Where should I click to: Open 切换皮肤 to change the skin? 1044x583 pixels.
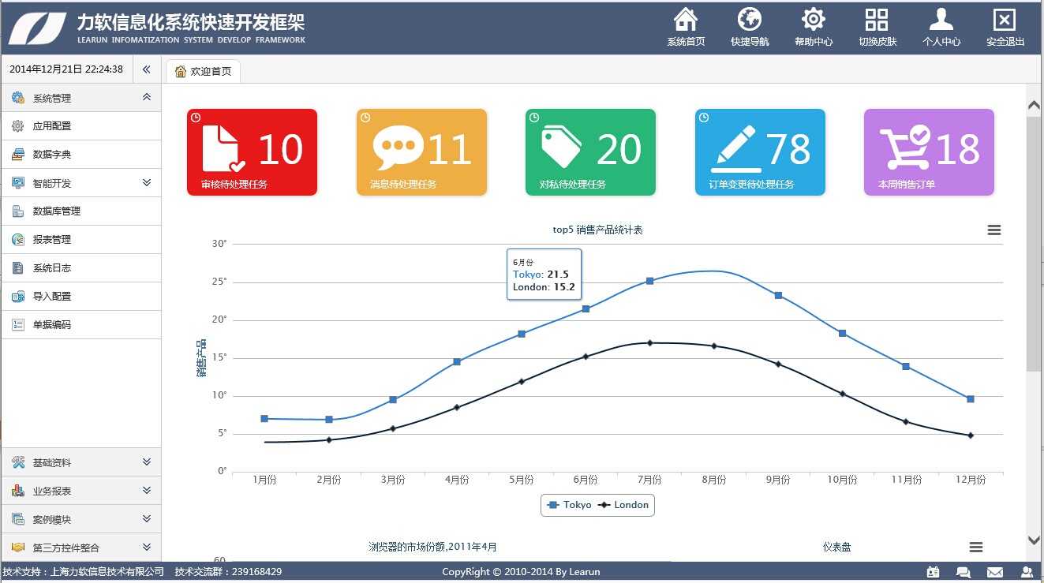[x=877, y=26]
